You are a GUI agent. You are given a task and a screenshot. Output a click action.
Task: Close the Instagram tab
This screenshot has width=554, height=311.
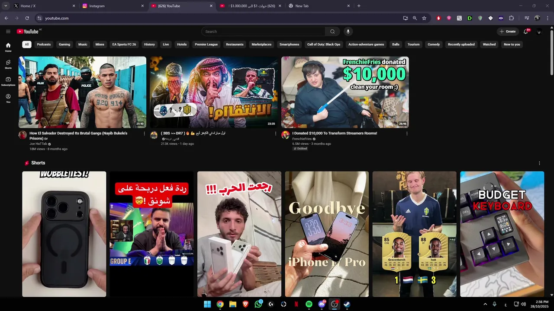[142, 6]
